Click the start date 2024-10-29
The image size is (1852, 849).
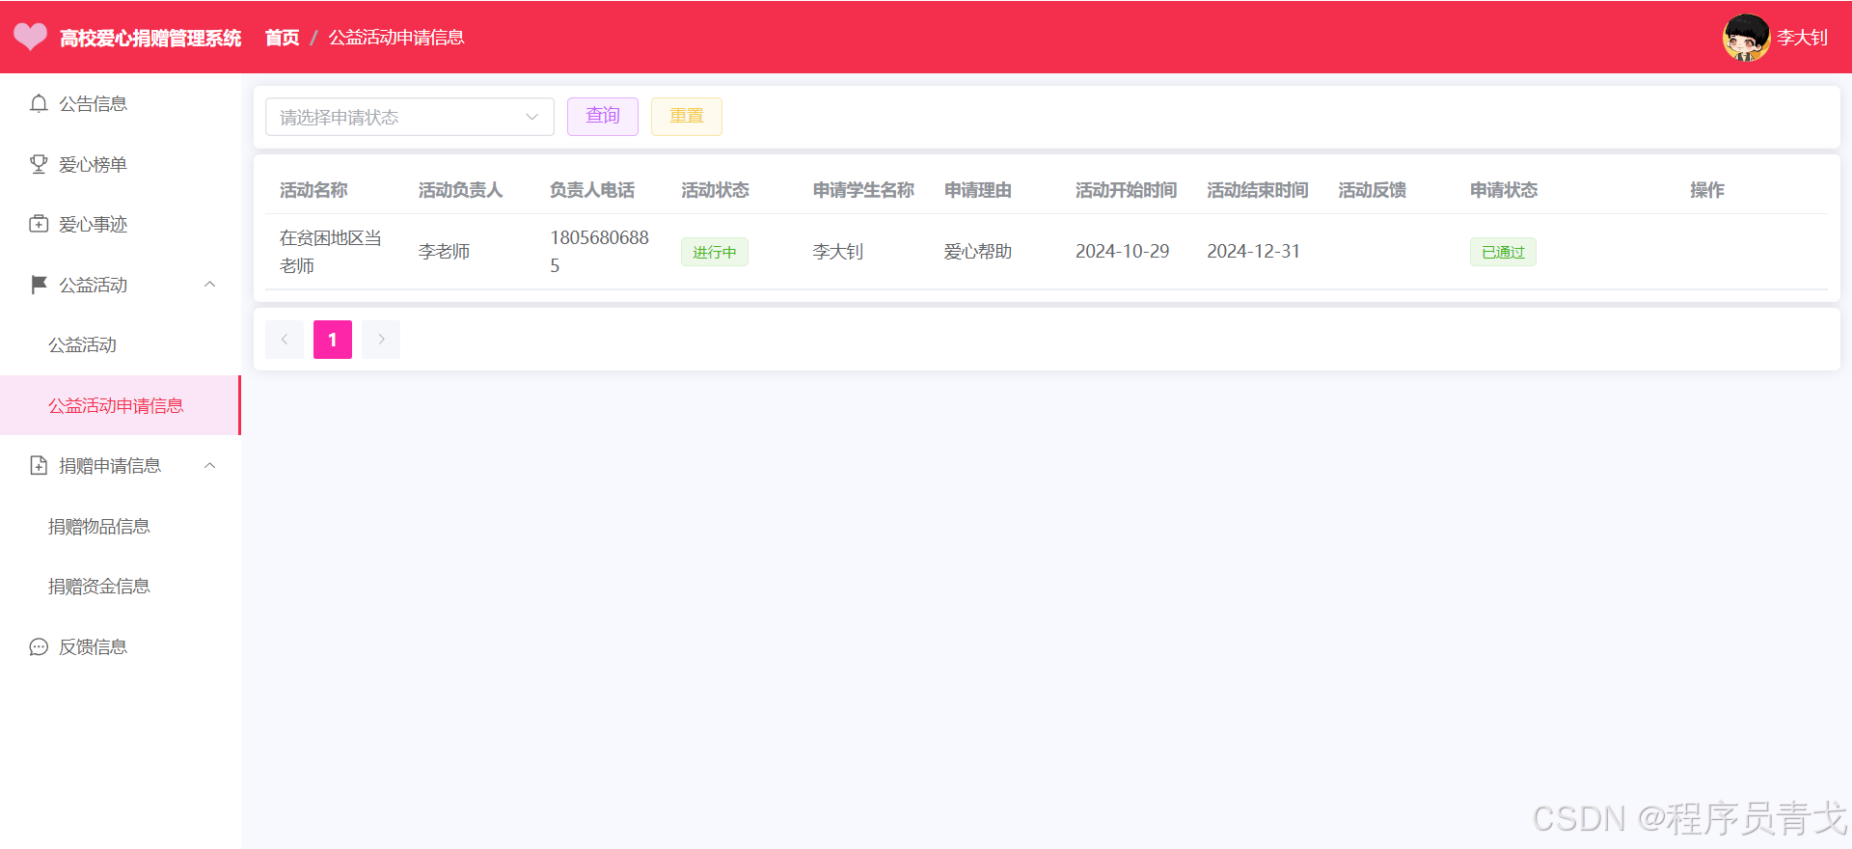(1123, 251)
